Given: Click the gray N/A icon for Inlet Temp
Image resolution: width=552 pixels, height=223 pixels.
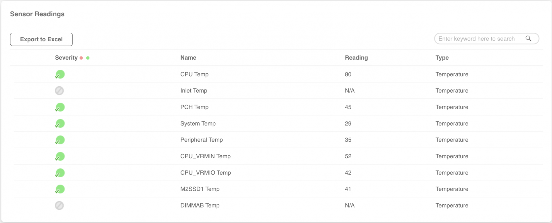Looking at the screenshot, I should click(x=59, y=91).
